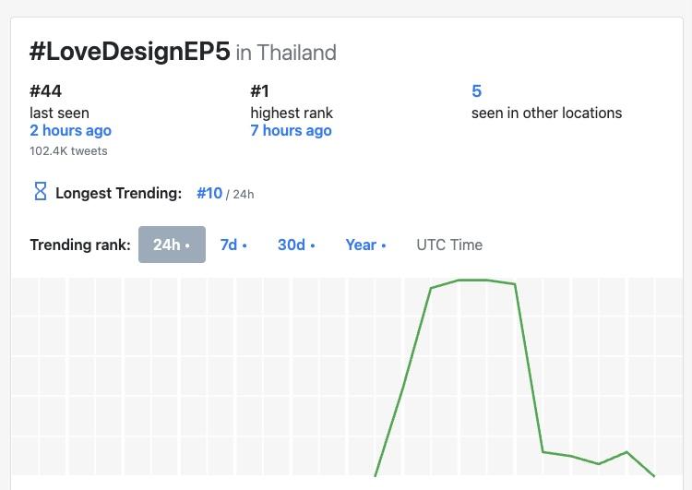Click the "5" other locations count
Screen dimensions: 692x490
476,90
